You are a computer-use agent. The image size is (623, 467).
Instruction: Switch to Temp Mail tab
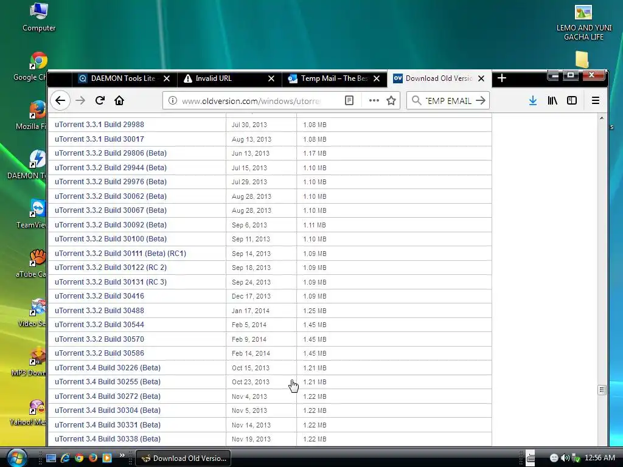334,78
